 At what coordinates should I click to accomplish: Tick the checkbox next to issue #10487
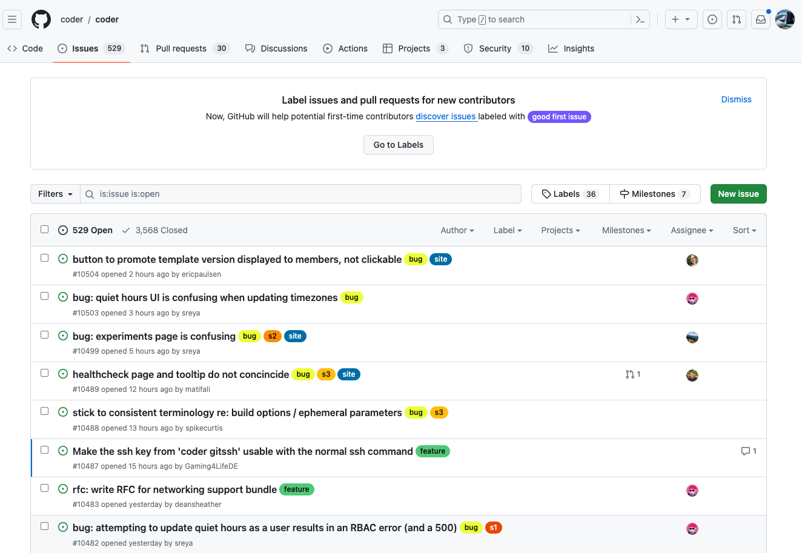[44, 449]
